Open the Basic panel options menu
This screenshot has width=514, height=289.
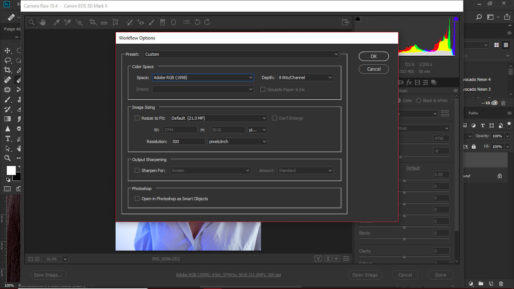(456, 91)
